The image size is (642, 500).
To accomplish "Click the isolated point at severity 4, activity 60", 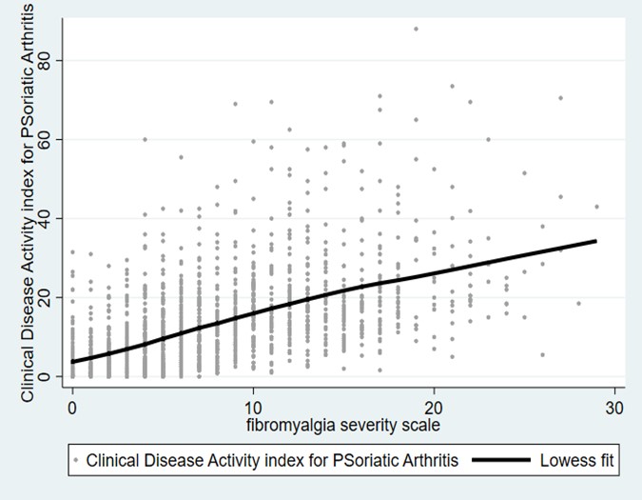I will click(146, 139).
